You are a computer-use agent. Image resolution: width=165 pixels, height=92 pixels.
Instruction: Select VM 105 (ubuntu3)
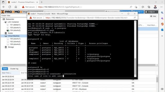coord(15,44)
